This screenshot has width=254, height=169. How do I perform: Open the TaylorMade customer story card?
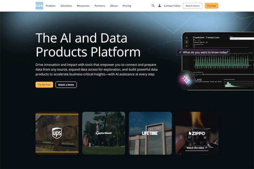click(x=104, y=133)
